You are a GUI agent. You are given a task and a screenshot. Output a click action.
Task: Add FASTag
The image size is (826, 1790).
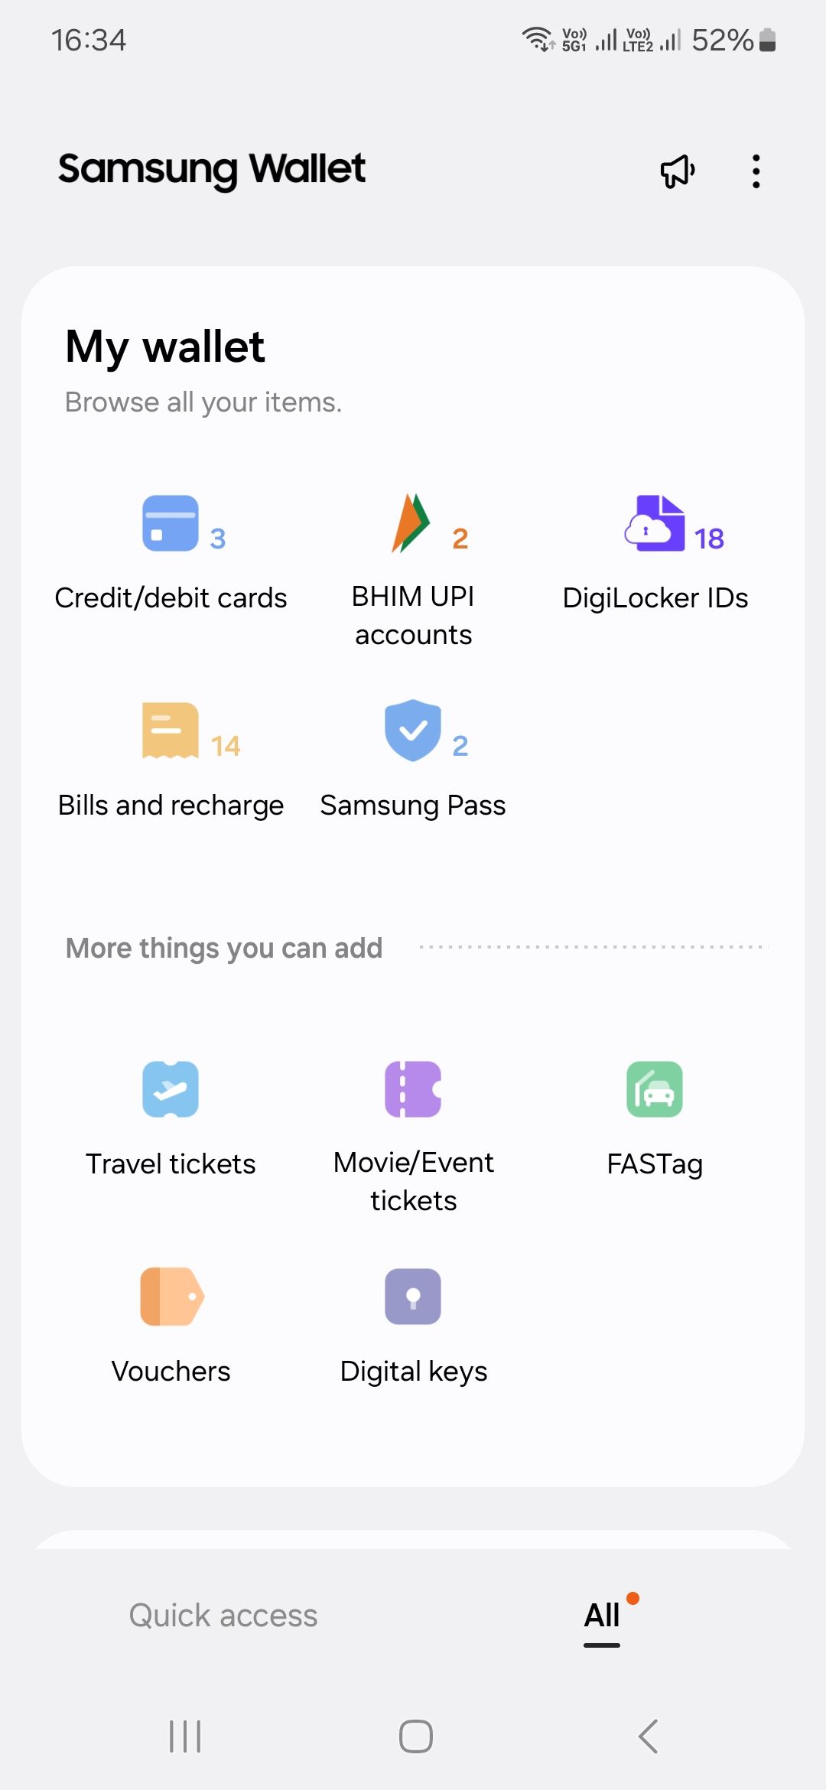tap(655, 1089)
